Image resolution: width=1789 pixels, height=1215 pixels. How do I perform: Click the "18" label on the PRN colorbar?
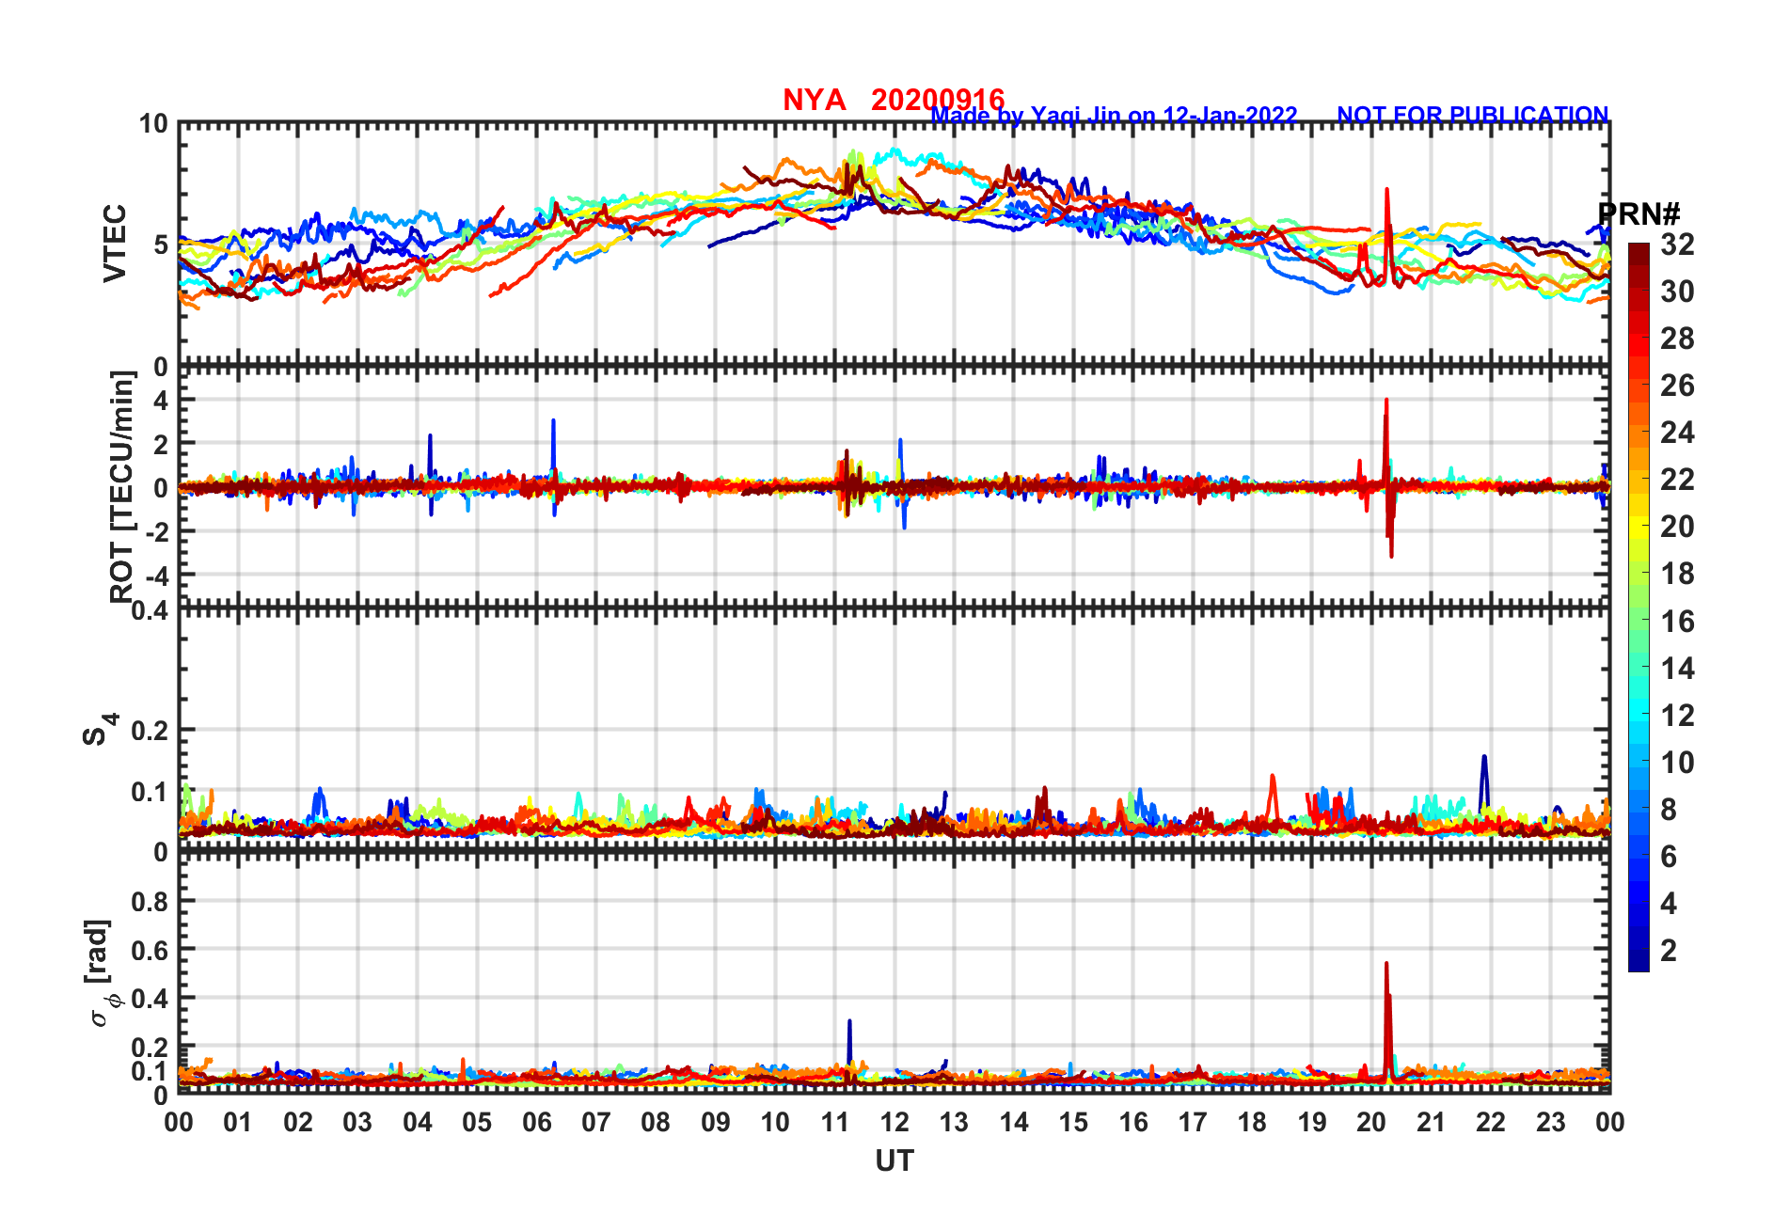pyautogui.click(x=1677, y=574)
